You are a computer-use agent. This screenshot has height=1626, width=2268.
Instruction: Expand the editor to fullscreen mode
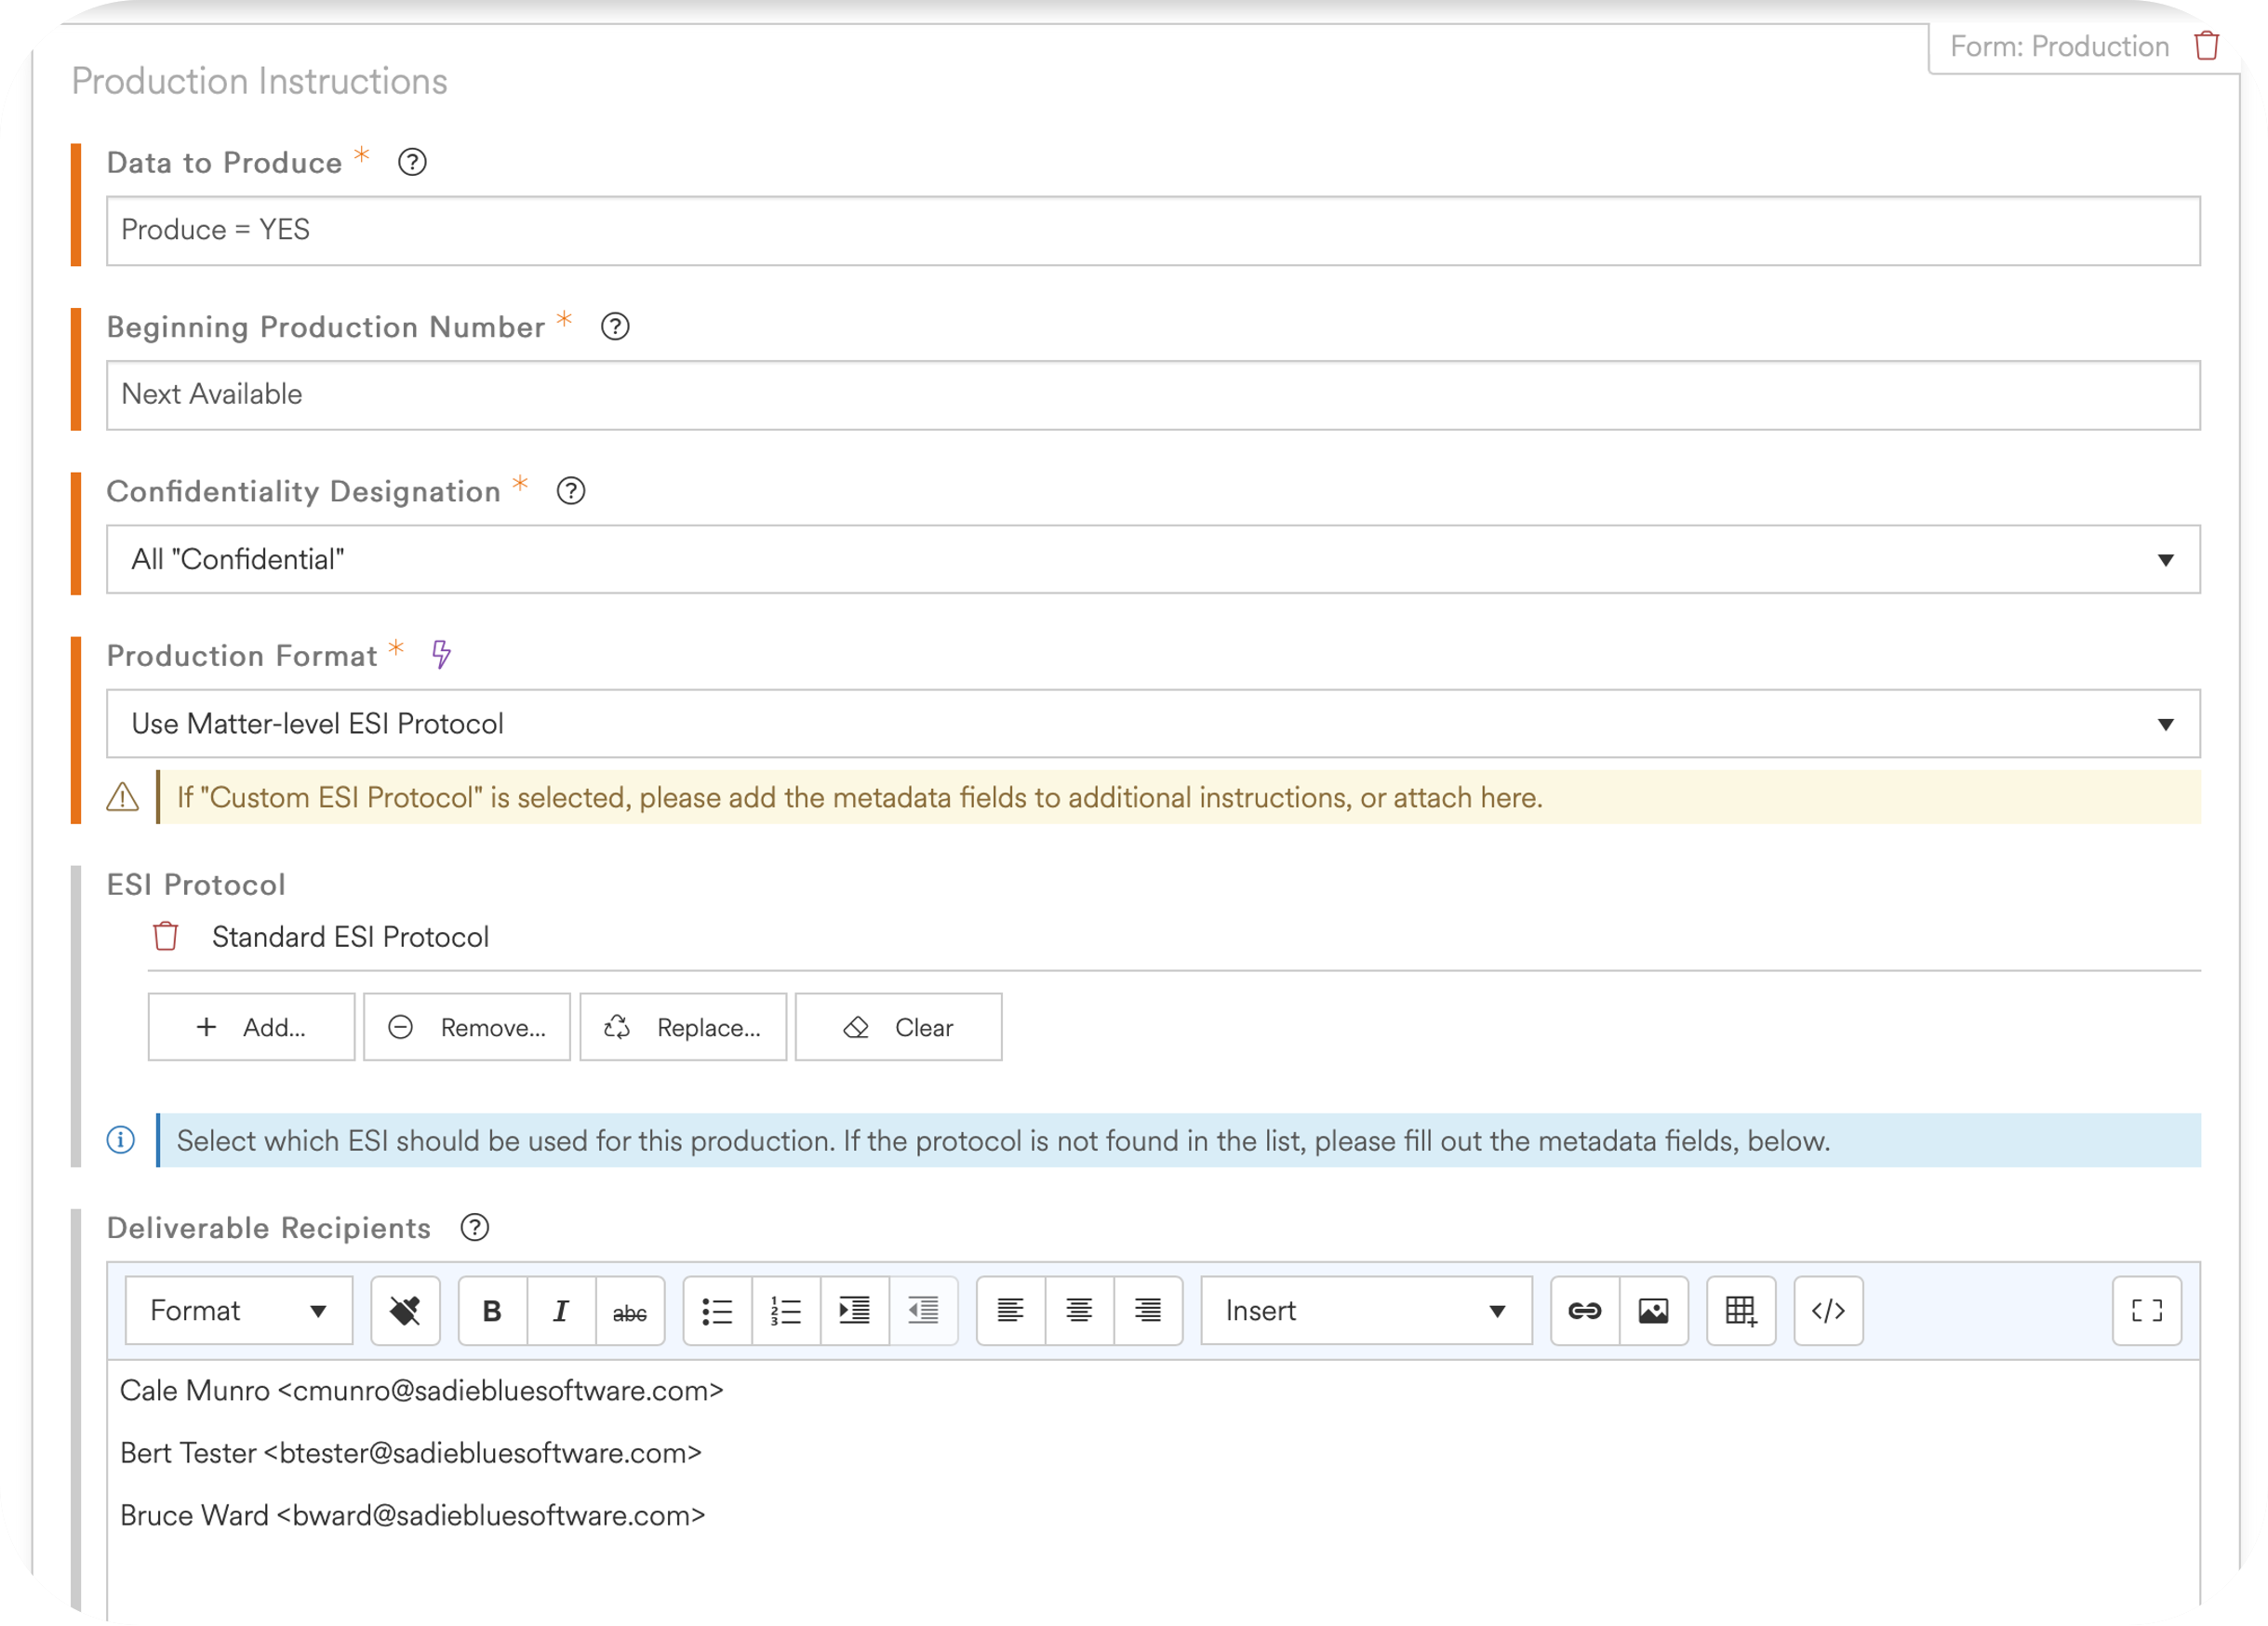click(x=2147, y=1311)
